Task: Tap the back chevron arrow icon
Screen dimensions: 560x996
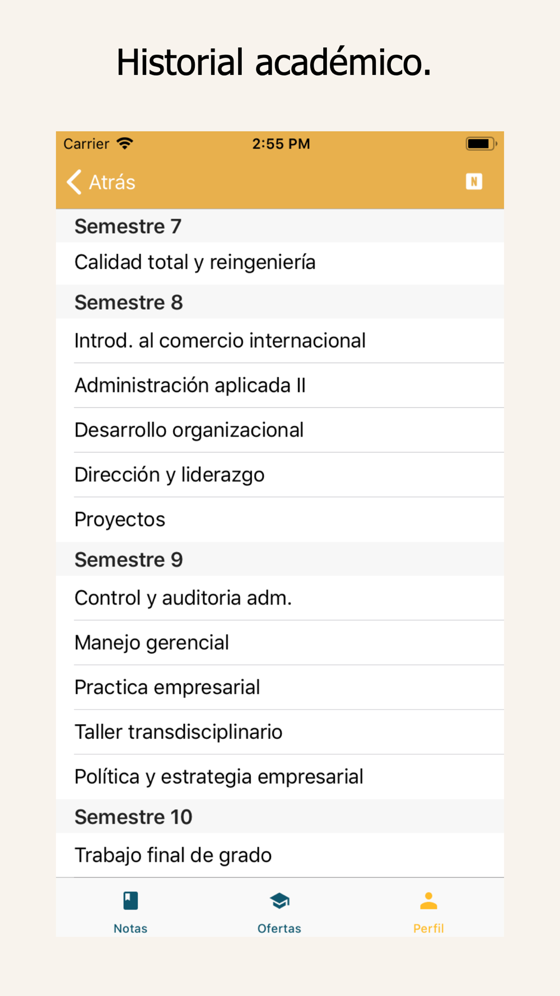Action: [74, 182]
